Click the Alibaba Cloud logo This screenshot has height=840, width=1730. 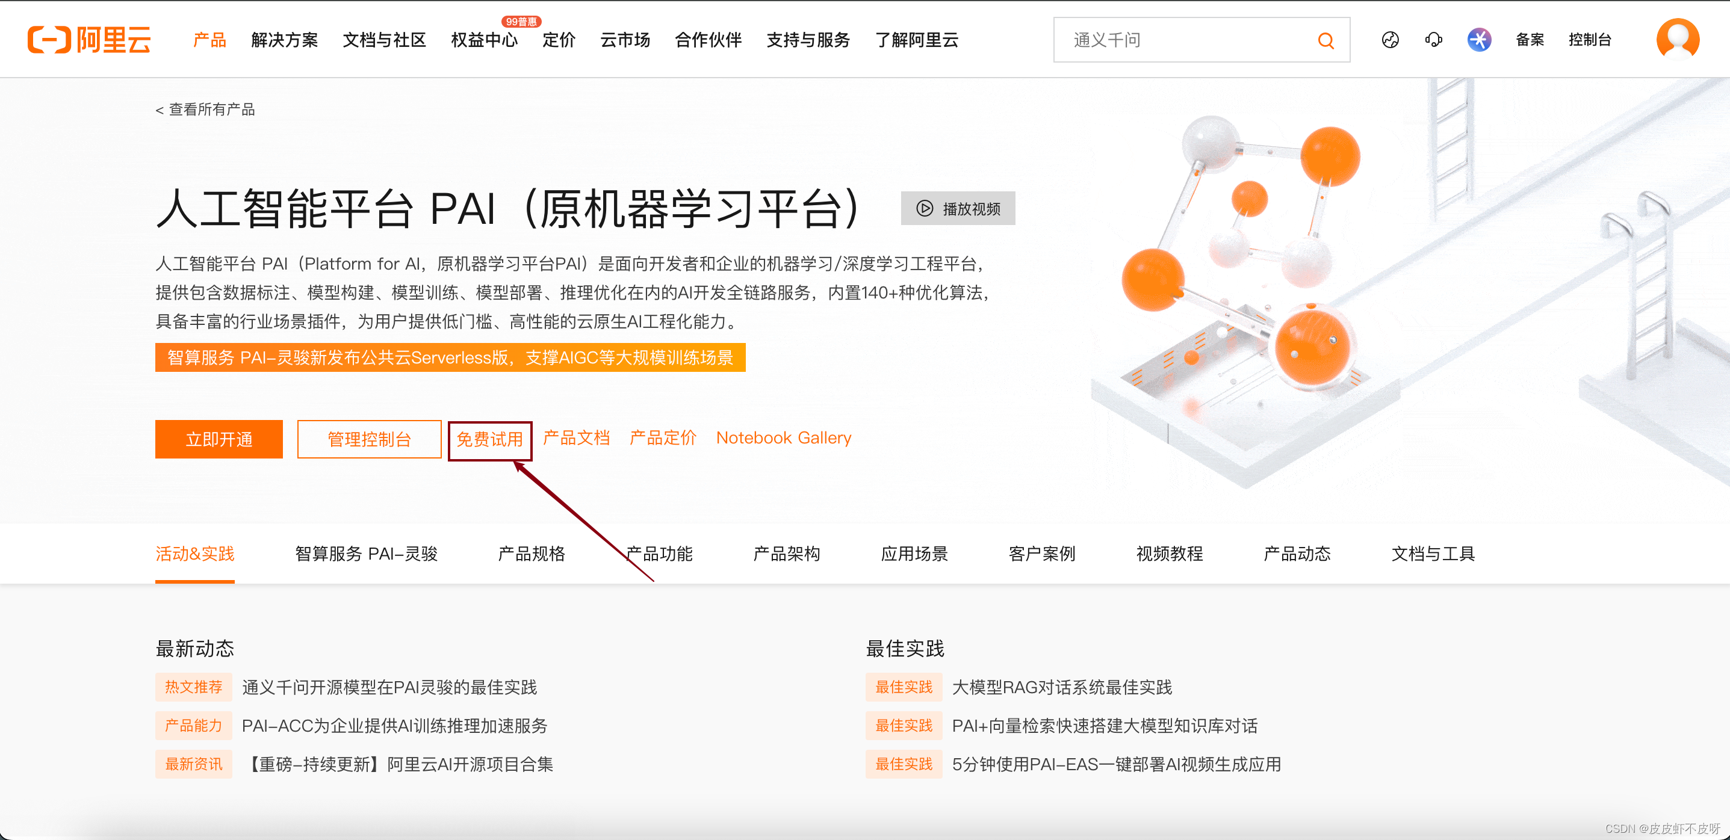(x=89, y=40)
